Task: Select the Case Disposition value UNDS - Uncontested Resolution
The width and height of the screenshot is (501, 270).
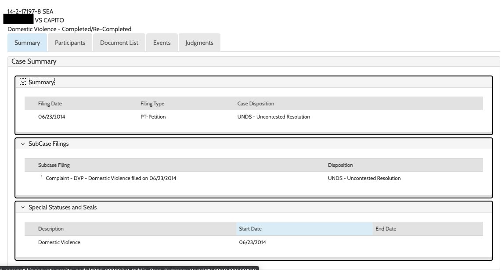Action: click(x=274, y=117)
